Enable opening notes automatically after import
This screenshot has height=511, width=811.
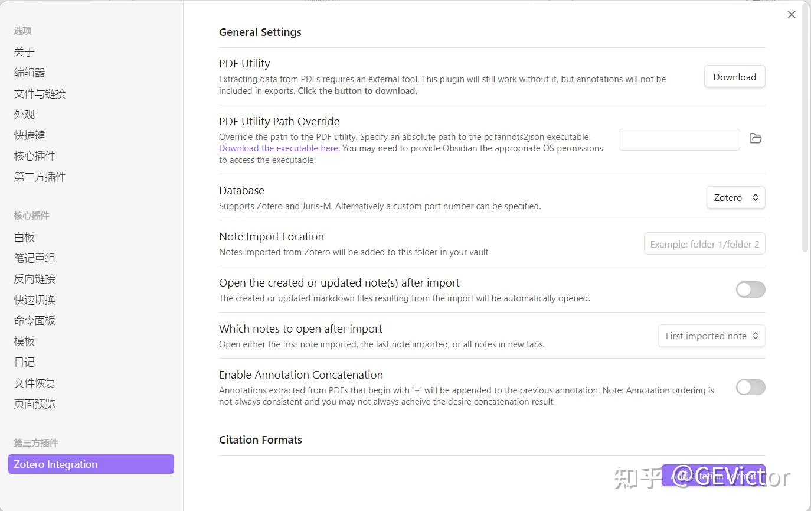coord(750,289)
